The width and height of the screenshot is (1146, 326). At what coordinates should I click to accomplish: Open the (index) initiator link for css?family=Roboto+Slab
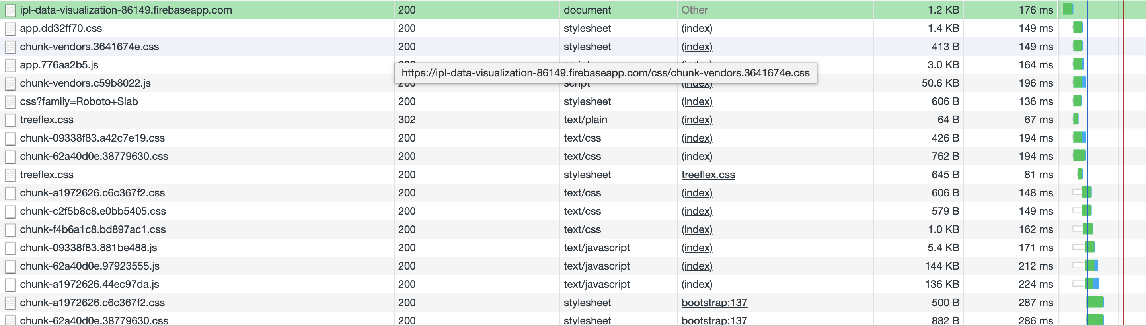[697, 101]
